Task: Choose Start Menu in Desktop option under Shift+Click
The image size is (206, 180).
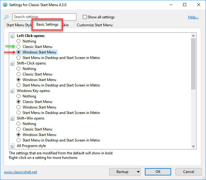Action: (19, 85)
